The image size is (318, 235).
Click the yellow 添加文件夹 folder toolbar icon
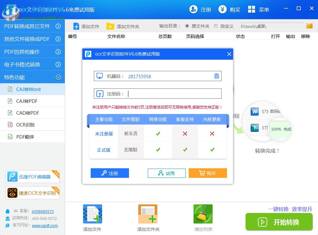click(110, 27)
